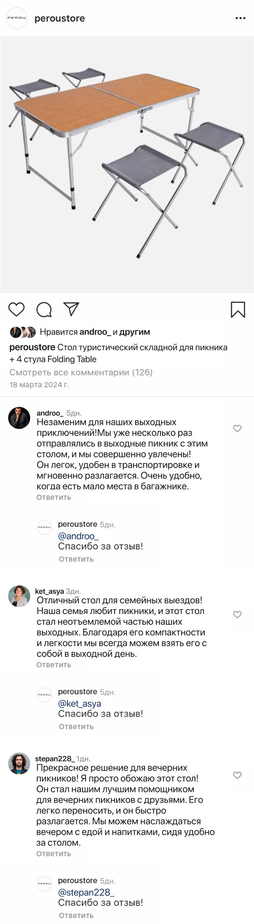Viewport: 254px width, 924px height.
Task: Open stepan228_ commenter avatar
Action: click(19, 763)
